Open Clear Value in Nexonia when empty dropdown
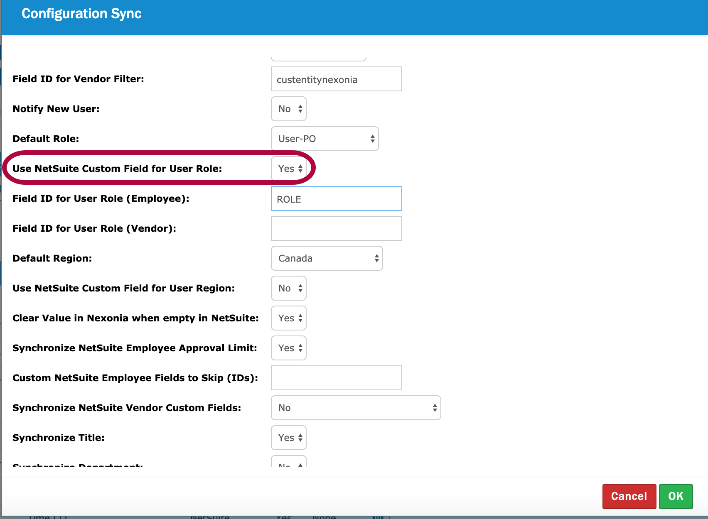The height and width of the screenshot is (519, 708). point(289,318)
